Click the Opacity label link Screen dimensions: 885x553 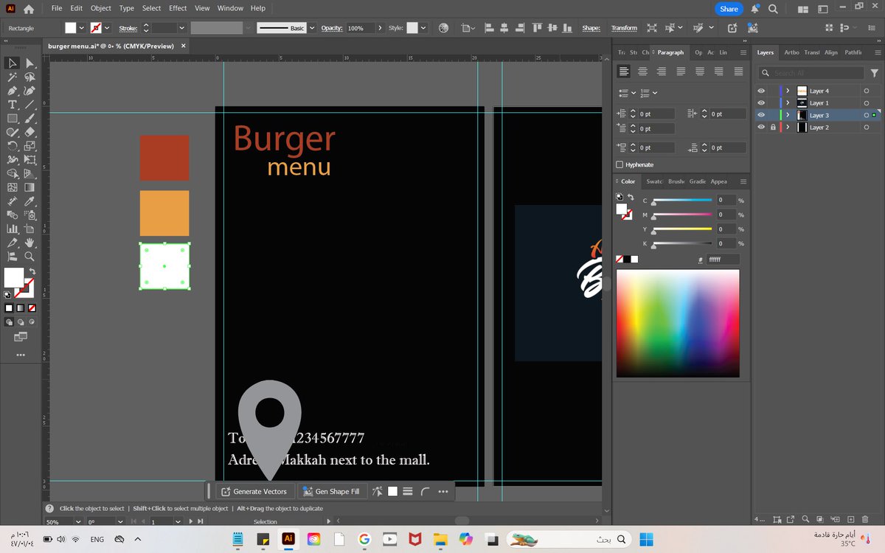(332, 28)
